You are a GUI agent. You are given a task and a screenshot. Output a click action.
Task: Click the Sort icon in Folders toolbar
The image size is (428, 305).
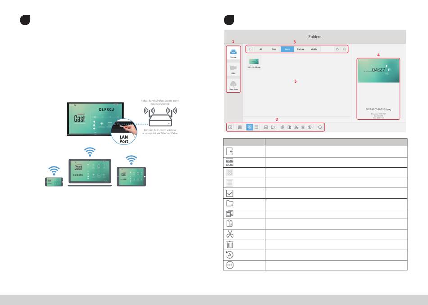[240, 127]
